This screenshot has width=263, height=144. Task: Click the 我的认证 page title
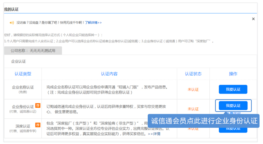pyautogui.click(x=11, y=9)
